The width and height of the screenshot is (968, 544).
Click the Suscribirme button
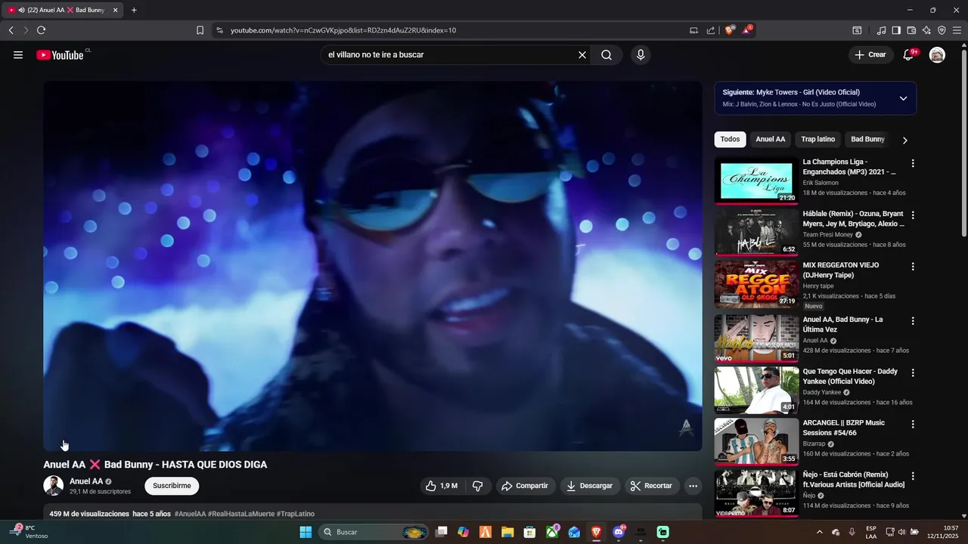[172, 486]
